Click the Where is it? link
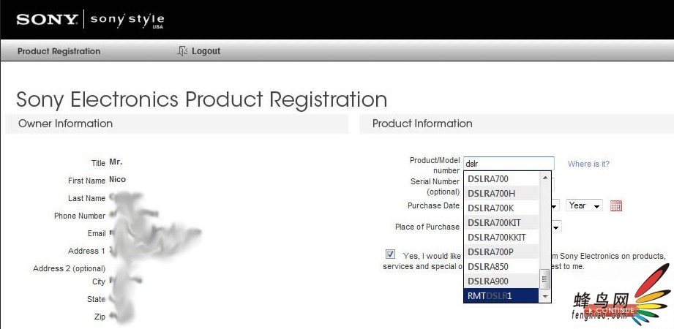This screenshot has width=674, height=329. click(x=588, y=164)
